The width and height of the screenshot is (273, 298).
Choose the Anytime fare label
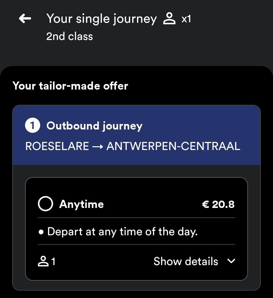click(81, 204)
